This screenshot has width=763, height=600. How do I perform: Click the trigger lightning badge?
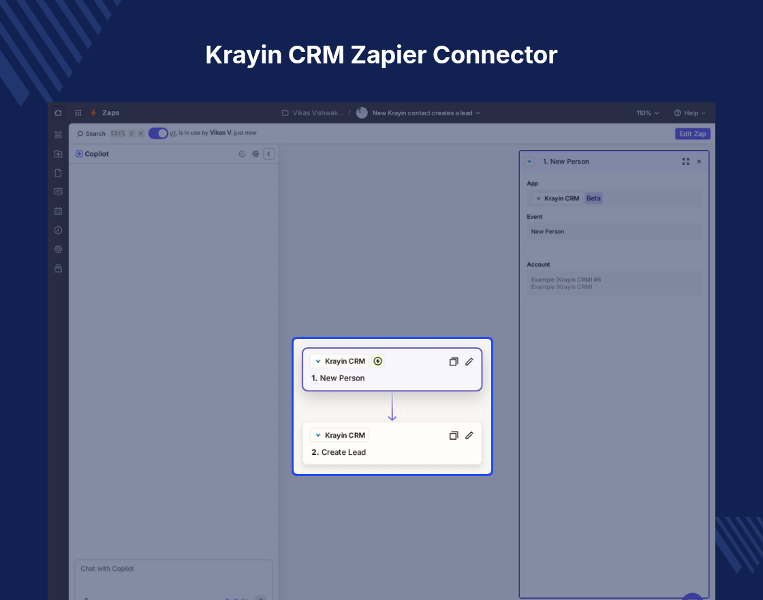[x=377, y=361]
